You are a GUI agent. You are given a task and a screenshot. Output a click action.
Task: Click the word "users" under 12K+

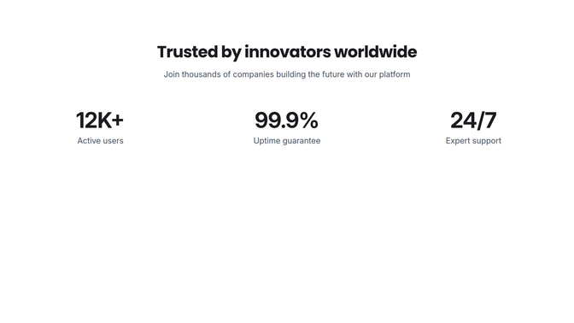(x=113, y=141)
